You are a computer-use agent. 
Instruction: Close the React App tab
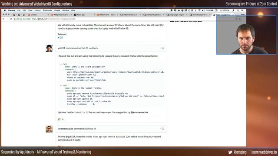pos(94,15)
